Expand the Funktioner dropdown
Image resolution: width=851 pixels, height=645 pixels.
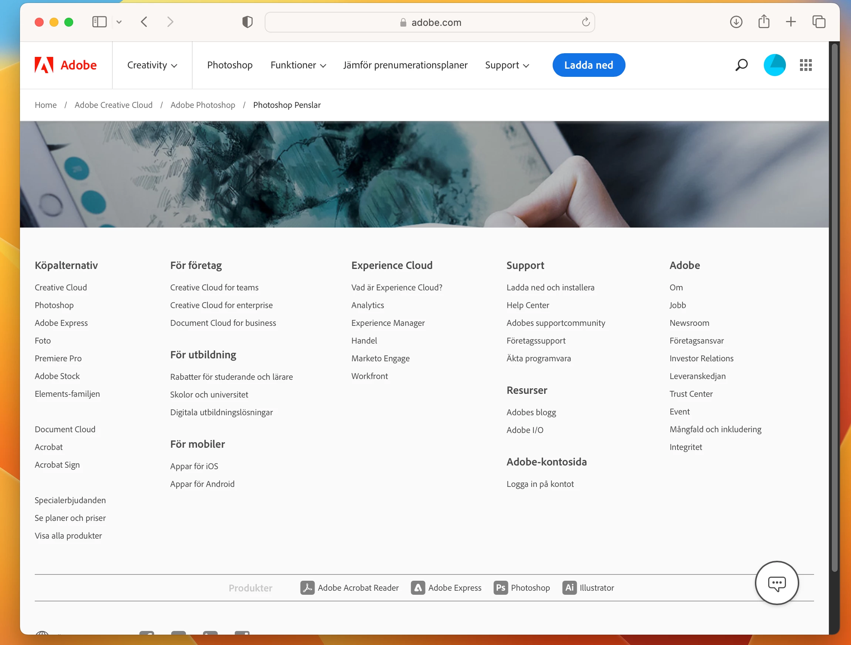298,65
